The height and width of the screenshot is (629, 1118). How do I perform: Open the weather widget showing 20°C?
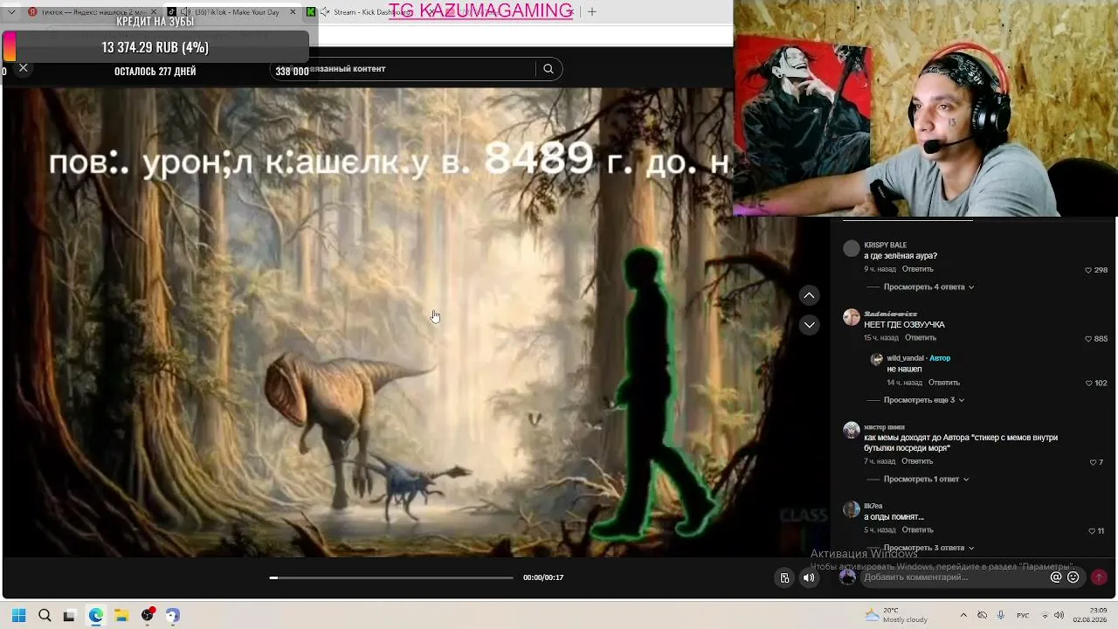tap(895, 615)
